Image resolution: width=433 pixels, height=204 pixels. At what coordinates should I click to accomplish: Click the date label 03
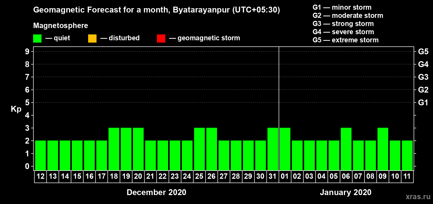click(x=309, y=176)
